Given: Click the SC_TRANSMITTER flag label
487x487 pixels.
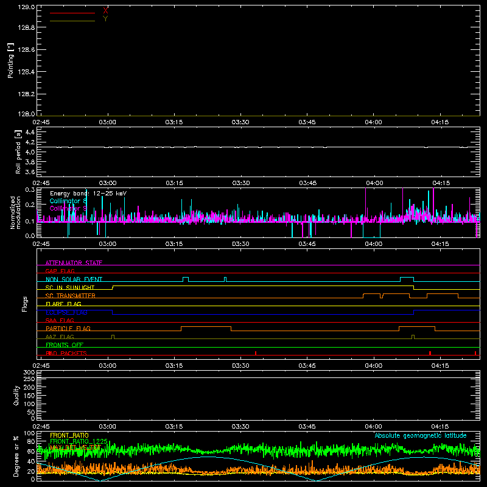Looking at the screenshot, I should click(x=71, y=296).
